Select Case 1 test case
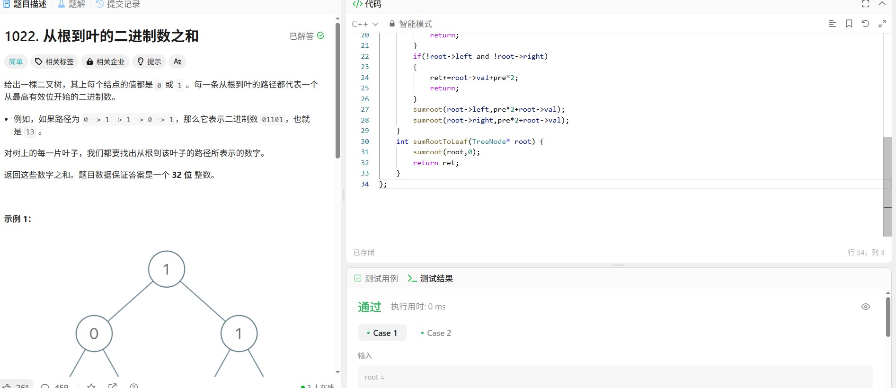The height and width of the screenshot is (388, 896). pyautogui.click(x=382, y=333)
